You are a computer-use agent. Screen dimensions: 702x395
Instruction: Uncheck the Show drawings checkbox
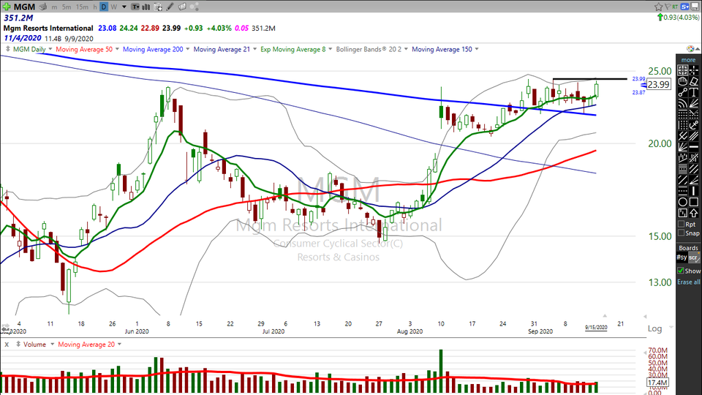tap(681, 271)
